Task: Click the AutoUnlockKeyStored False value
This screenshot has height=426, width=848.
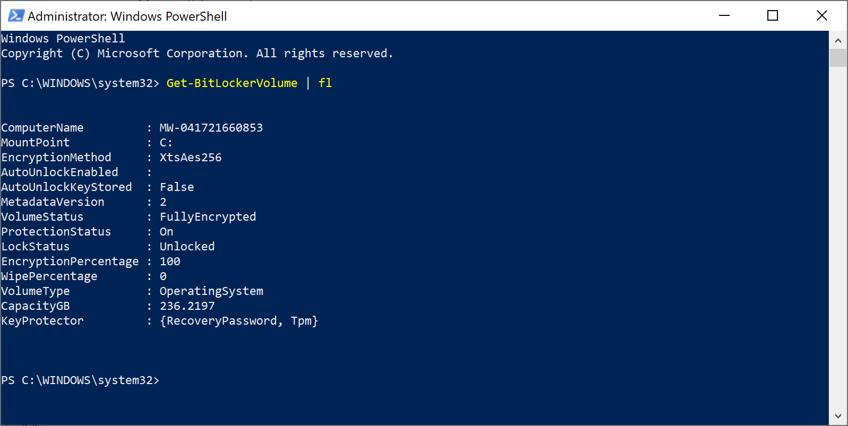Action: click(177, 187)
